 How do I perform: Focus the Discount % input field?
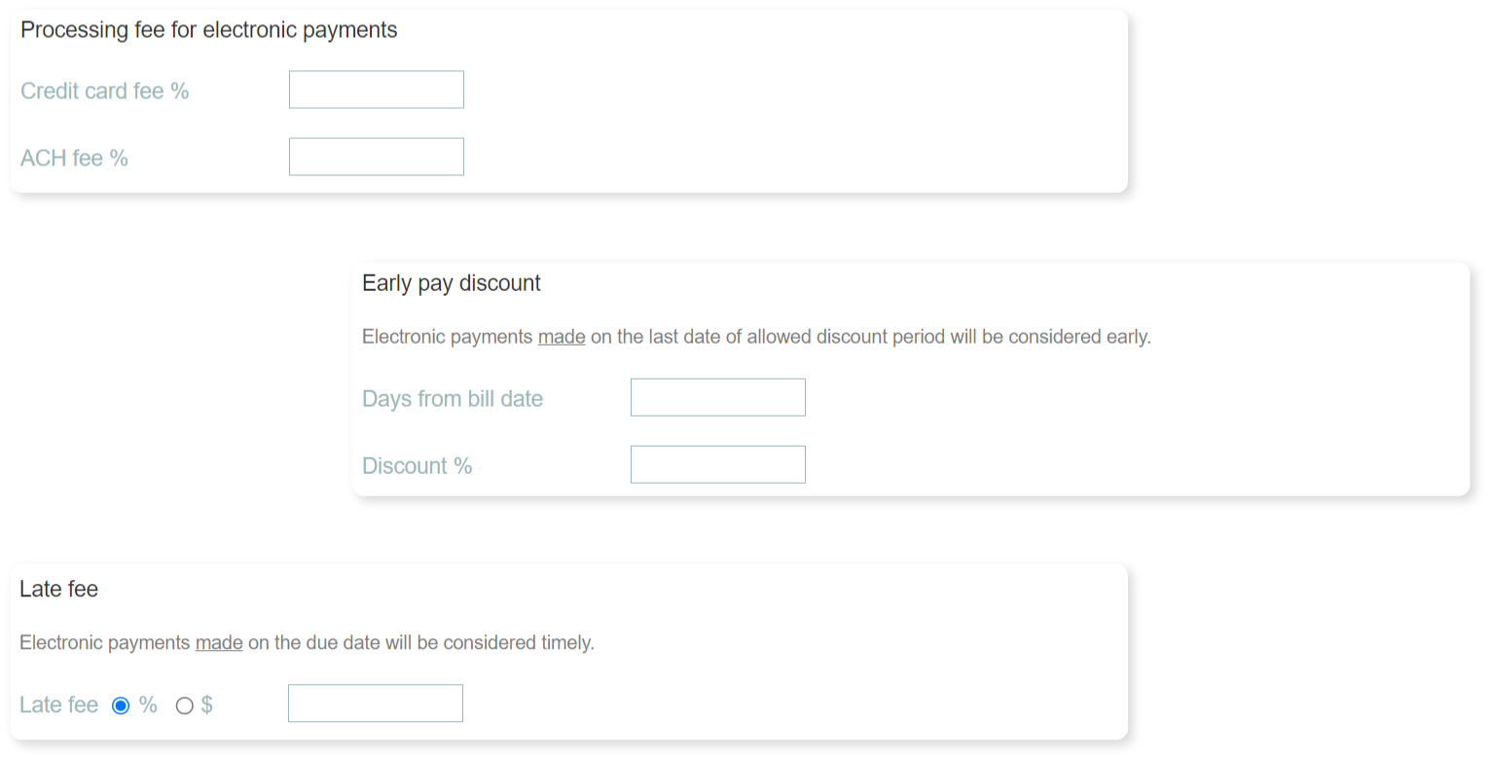pos(717,464)
